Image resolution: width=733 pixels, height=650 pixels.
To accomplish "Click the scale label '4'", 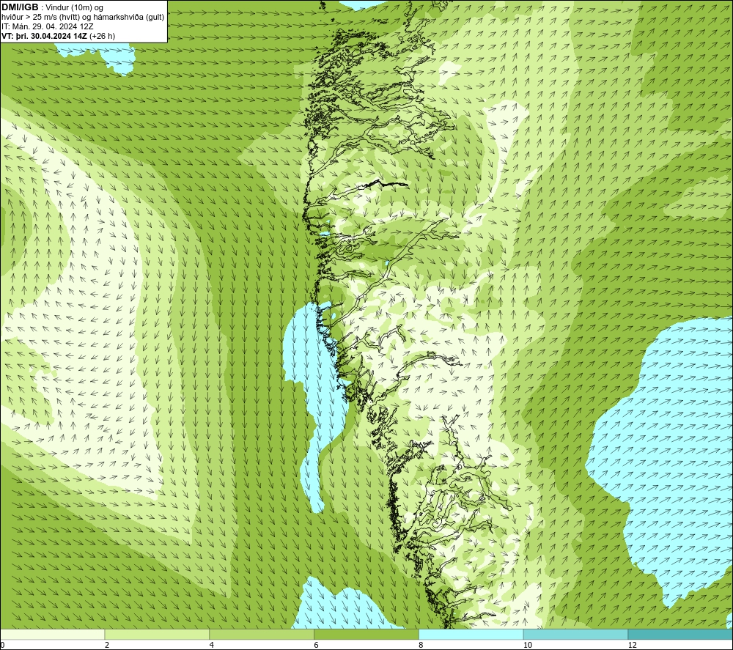I will tap(212, 645).
